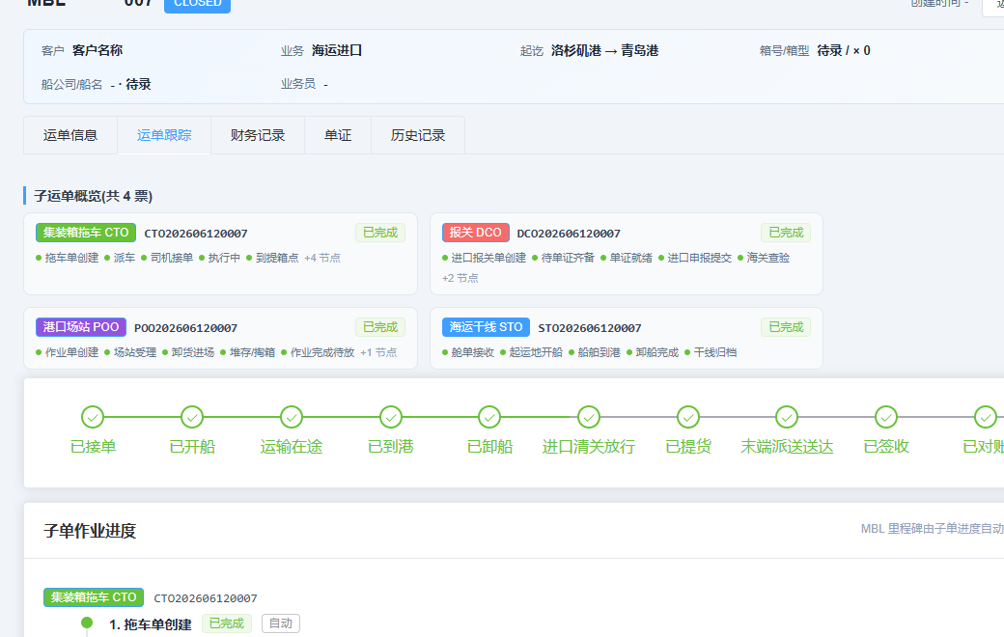Image resolution: width=1004 pixels, height=637 pixels.
Task: Click 已完成 status of POO card
Action: click(x=380, y=327)
